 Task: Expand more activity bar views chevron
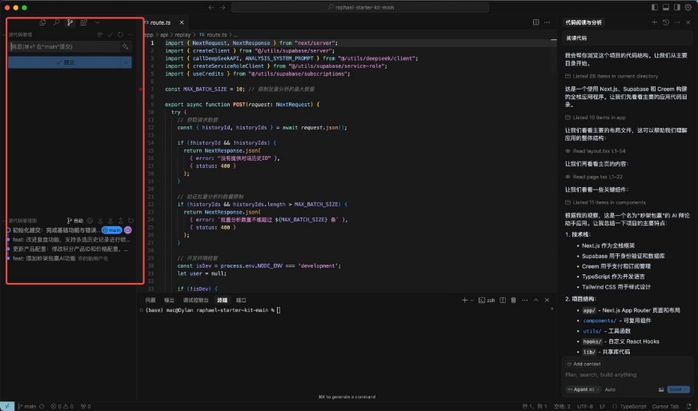click(98, 22)
